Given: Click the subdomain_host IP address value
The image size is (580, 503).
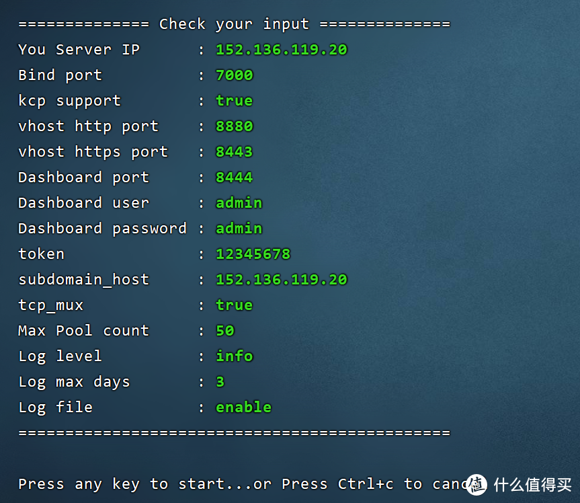Looking at the screenshot, I should 281,280.
